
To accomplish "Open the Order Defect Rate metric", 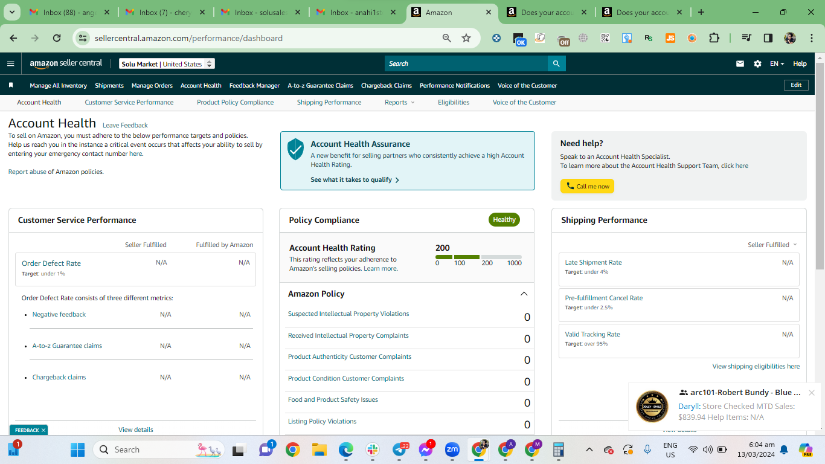I will (51, 263).
